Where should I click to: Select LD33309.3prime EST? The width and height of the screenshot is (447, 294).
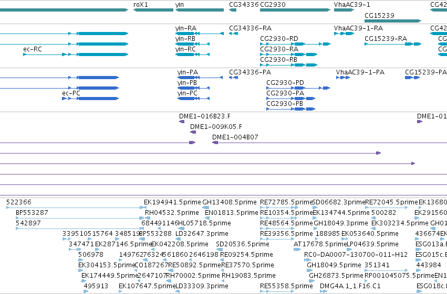tap(178, 291)
